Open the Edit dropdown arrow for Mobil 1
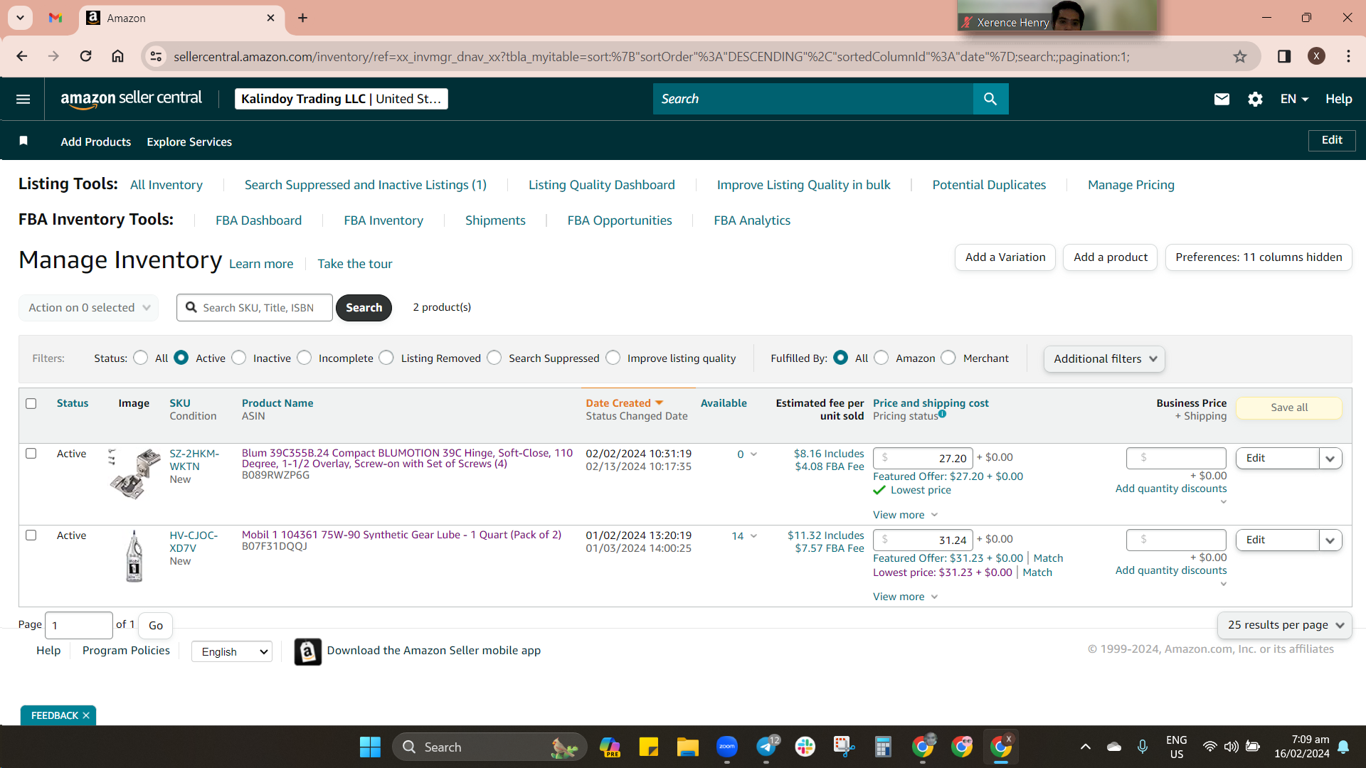The height and width of the screenshot is (768, 1366). point(1330,540)
